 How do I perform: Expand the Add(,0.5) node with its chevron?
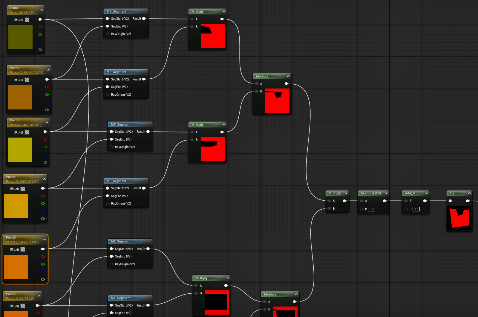point(427,193)
